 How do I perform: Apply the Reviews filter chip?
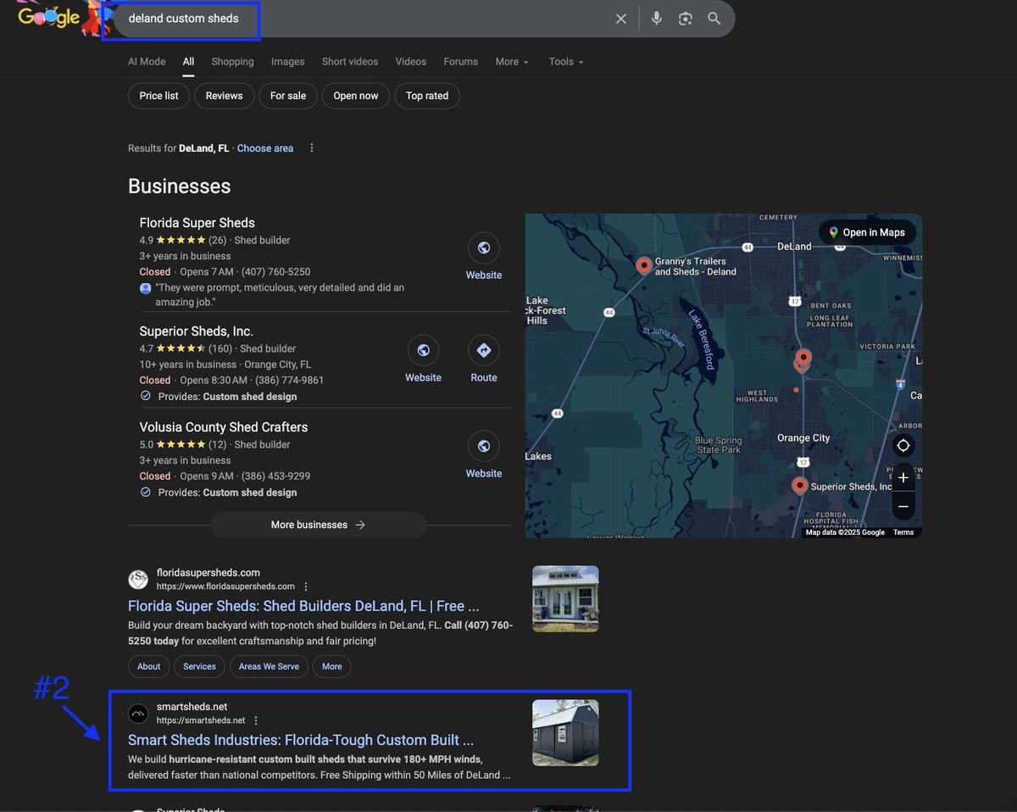pos(225,96)
